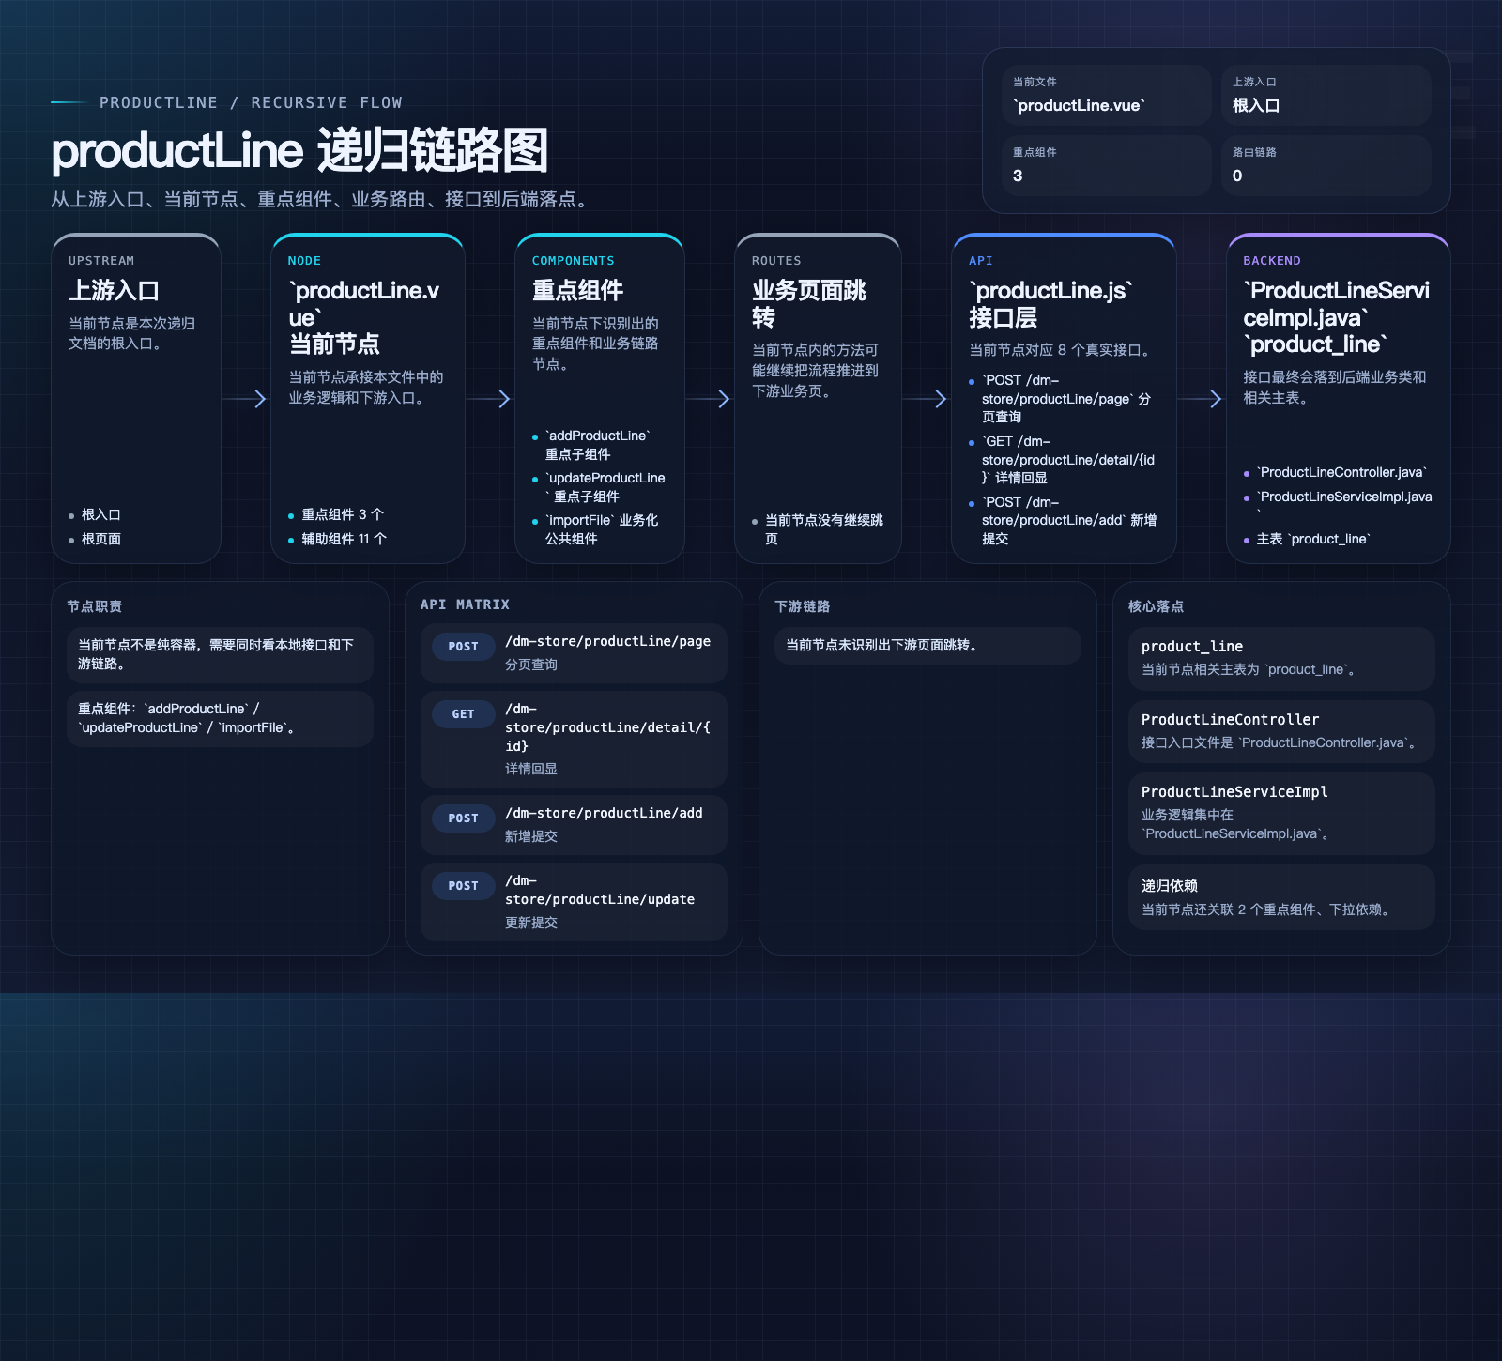The height and width of the screenshot is (1361, 1502).
Task: Select the NODE productLine.vue 当前节点 title
Action: 363,317
